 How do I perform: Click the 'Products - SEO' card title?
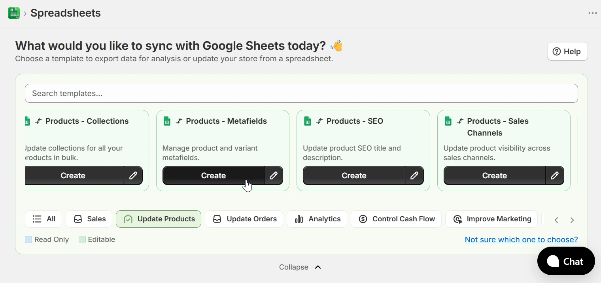[355, 121]
